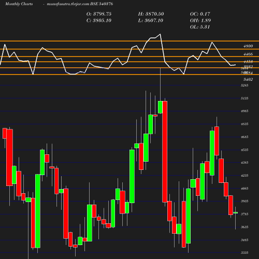
Task: Click the 3935 price axis label
Action: click(244, 201)
